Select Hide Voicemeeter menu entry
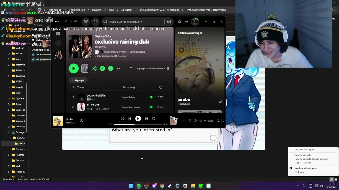Viewport: 339px width, 190px height. [x=303, y=163]
